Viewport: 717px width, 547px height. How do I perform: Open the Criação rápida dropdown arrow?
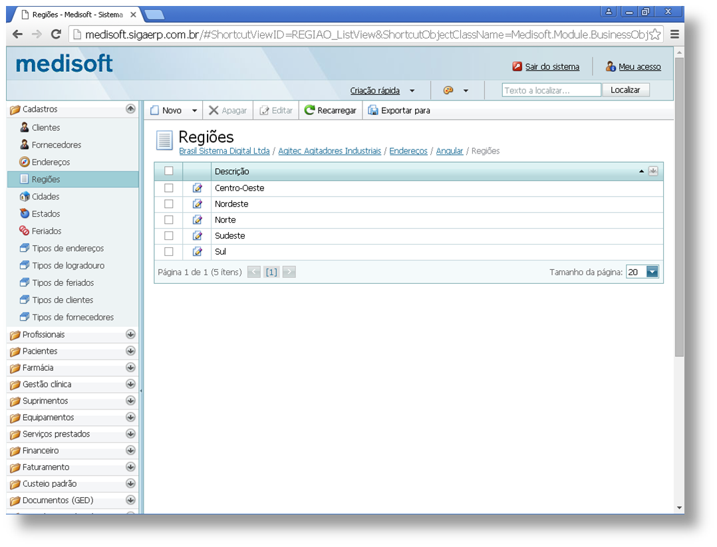coord(412,90)
